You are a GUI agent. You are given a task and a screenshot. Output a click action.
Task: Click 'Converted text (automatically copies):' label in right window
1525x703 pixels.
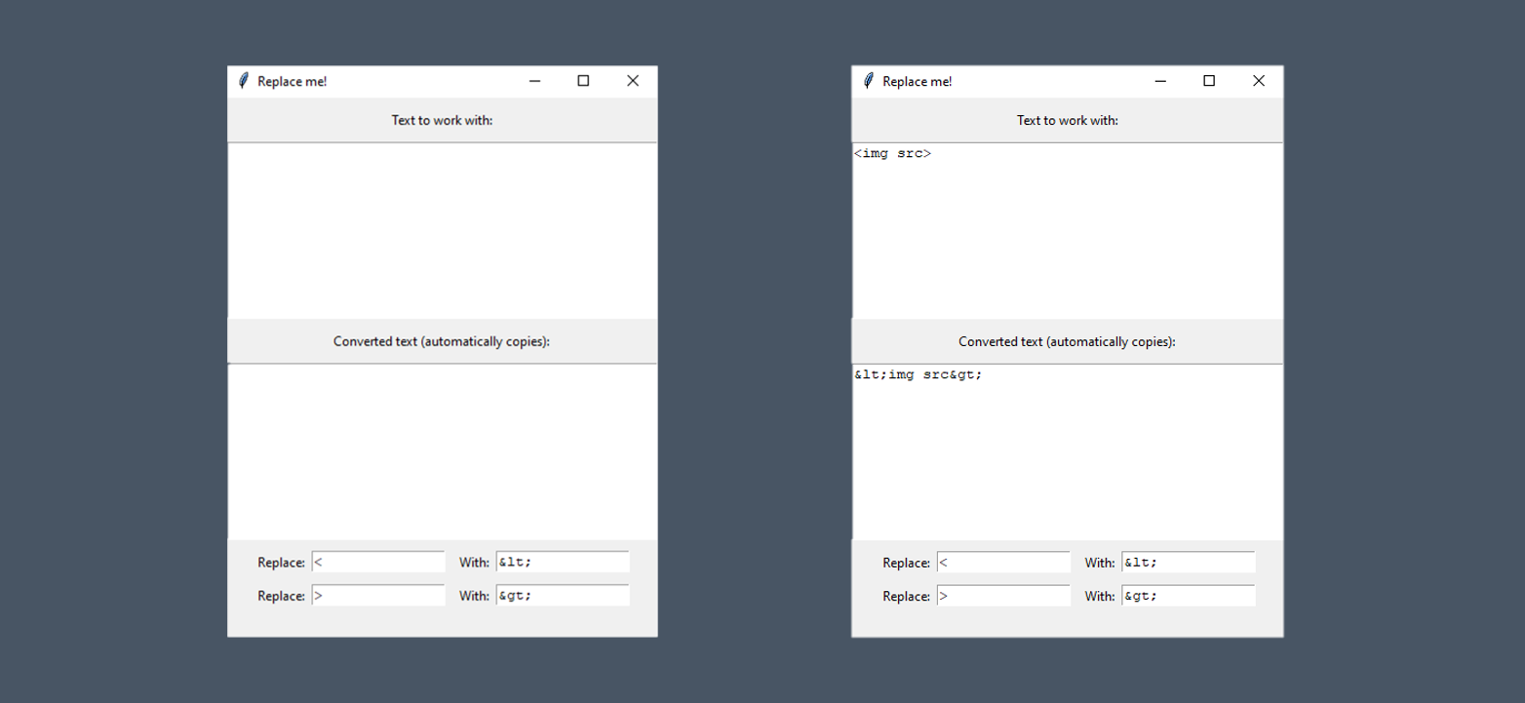(x=1067, y=341)
